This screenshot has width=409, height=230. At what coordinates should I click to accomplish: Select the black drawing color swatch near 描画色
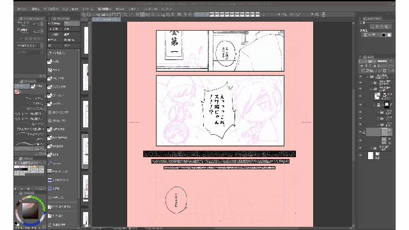[x=383, y=35]
